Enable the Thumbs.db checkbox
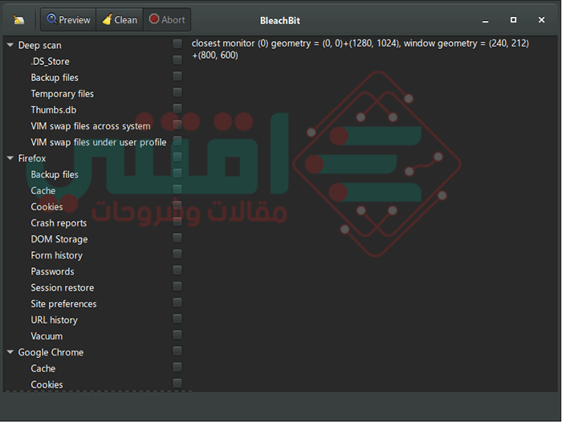562x423 pixels. coord(177,108)
